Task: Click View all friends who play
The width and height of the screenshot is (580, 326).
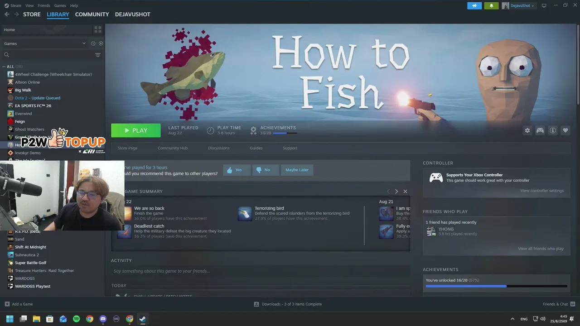Action: (541, 249)
